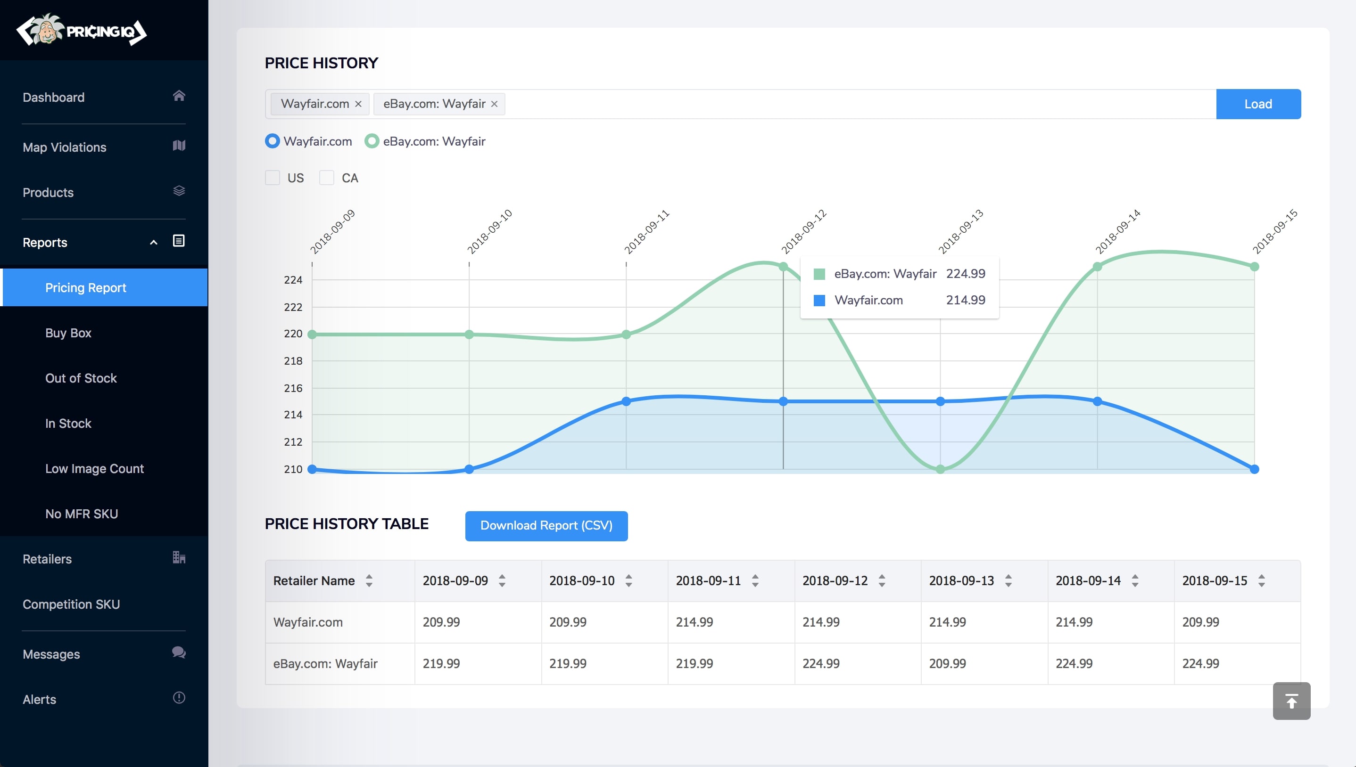The height and width of the screenshot is (767, 1356).
Task: Click eBay 209.99 cell under 2018-09-13
Action: point(984,664)
